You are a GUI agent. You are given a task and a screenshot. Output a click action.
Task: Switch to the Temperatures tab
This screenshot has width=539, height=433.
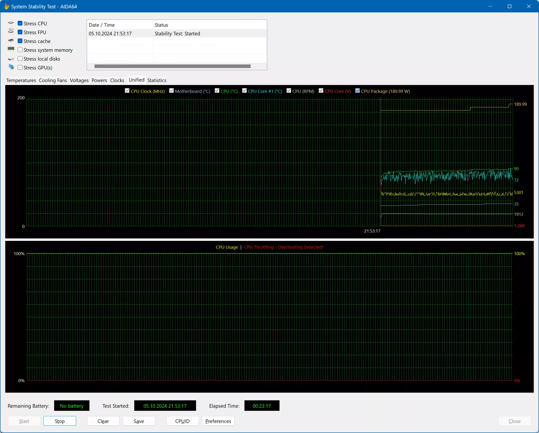pos(21,80)
